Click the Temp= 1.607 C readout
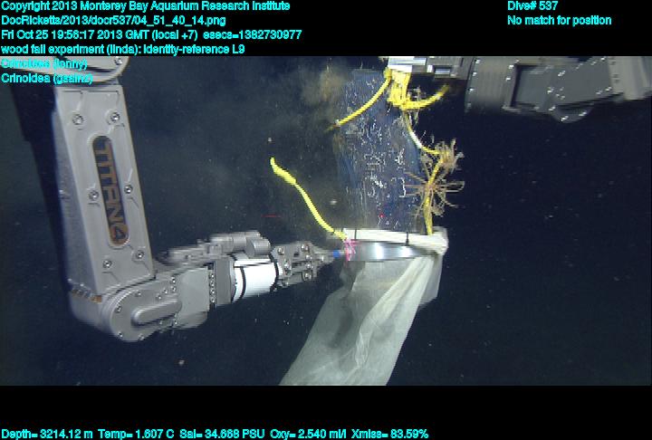Viewport: 652px width, 440px height. [132, 434]
